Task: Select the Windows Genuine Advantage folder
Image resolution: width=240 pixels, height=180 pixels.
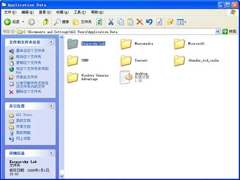Action: [88, 77]
